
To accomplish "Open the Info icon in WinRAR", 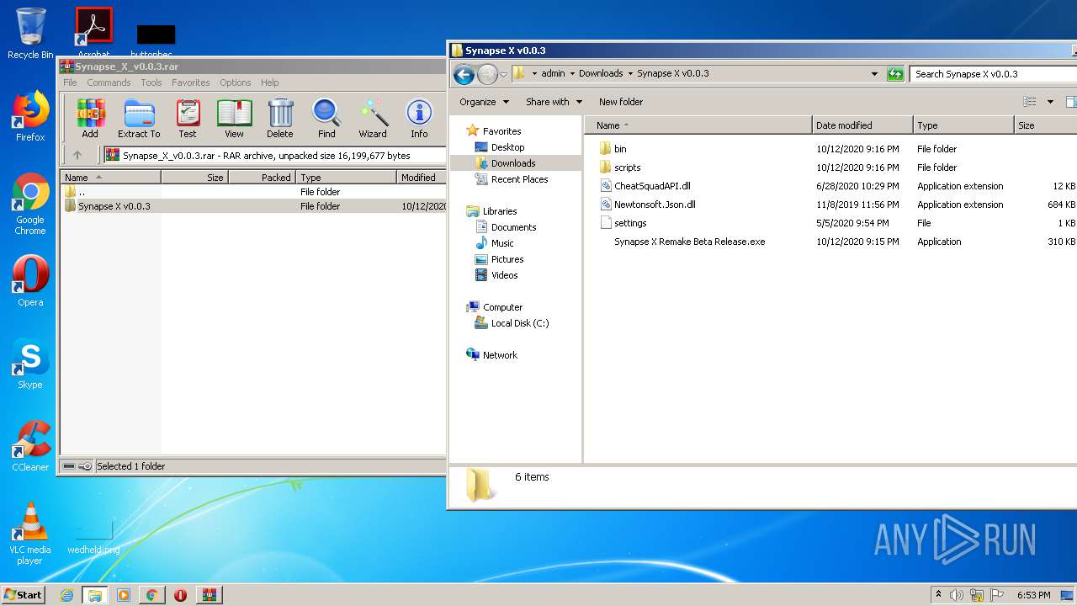I will tap(419, 119).
